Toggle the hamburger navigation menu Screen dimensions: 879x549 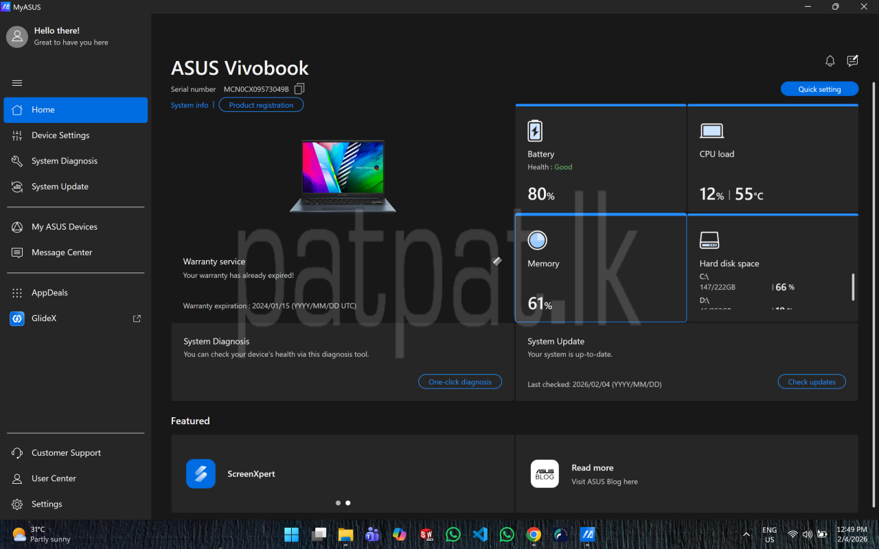point(17,83)
